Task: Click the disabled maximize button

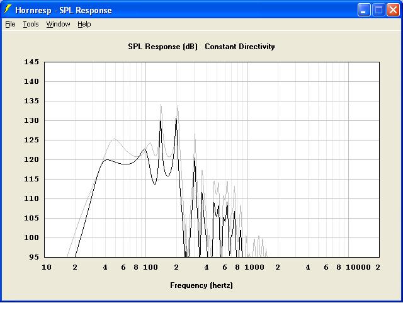Action: click(x=378, y=10)
